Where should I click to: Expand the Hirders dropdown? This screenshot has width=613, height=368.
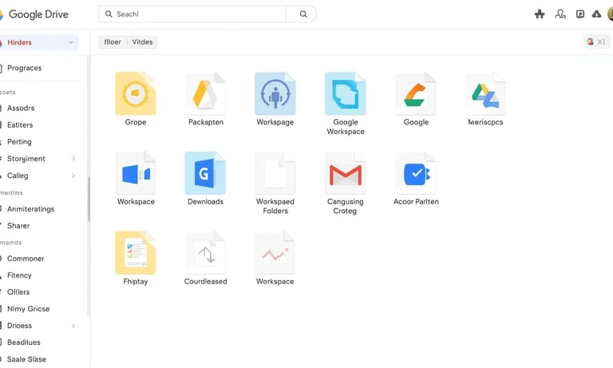pos(71,42)
